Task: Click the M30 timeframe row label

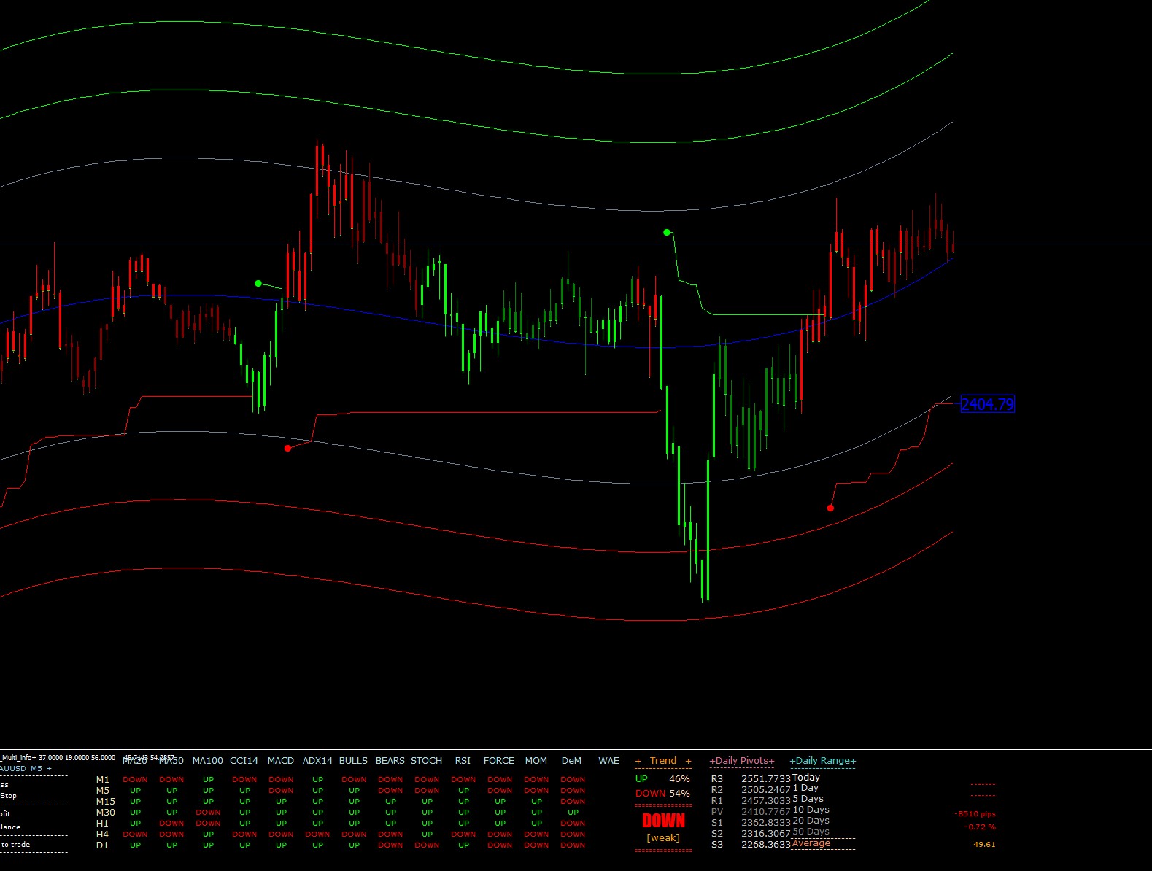Action: pyautogui.click(x=106, y=813)
